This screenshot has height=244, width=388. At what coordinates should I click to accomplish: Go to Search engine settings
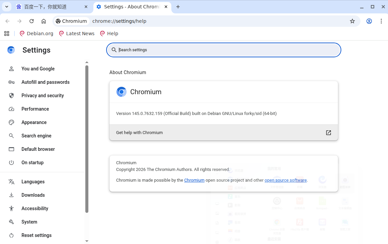(x=36, y=136)
